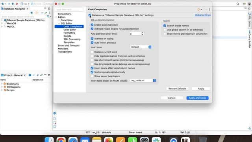Viewport: 252px width, 142px height.
Task: Click the connection icon in Navigator toolbar
Action: point(32,13)
